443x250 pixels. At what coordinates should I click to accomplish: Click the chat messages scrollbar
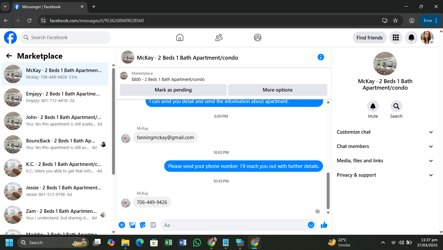(328, 191)
